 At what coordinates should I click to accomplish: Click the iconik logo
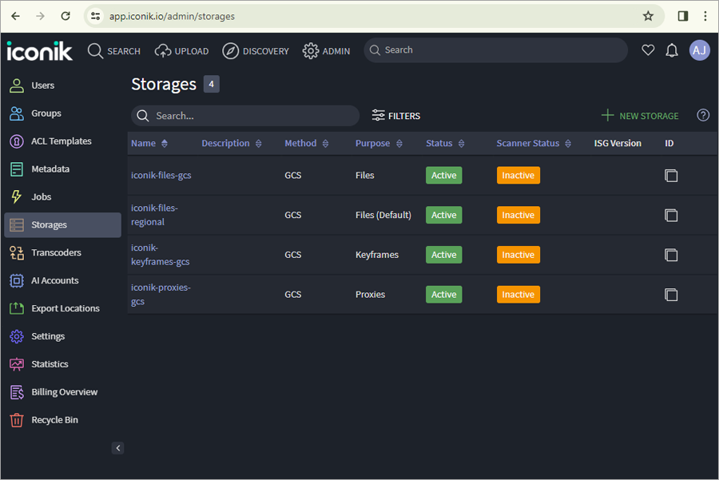(x=39, y=51)
